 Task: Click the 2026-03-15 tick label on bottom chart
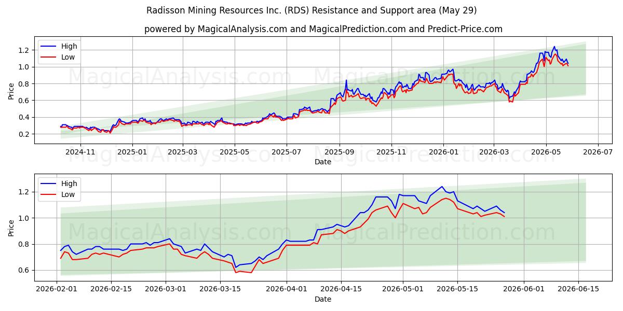coord(221,290)
